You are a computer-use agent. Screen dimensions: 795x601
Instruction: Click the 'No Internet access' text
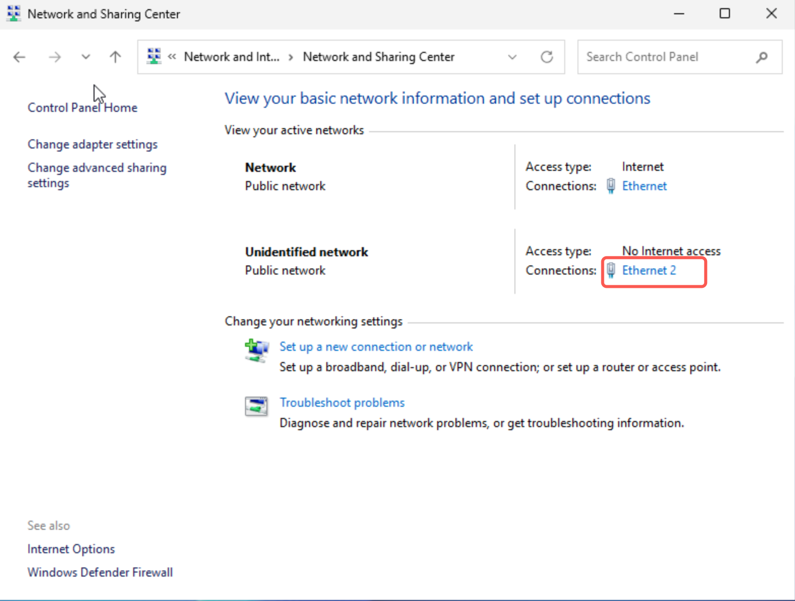click(671, 251)
